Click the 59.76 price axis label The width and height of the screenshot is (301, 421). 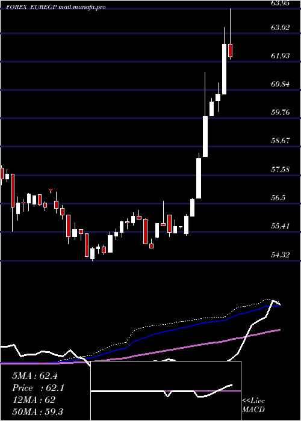pos(281,112)
